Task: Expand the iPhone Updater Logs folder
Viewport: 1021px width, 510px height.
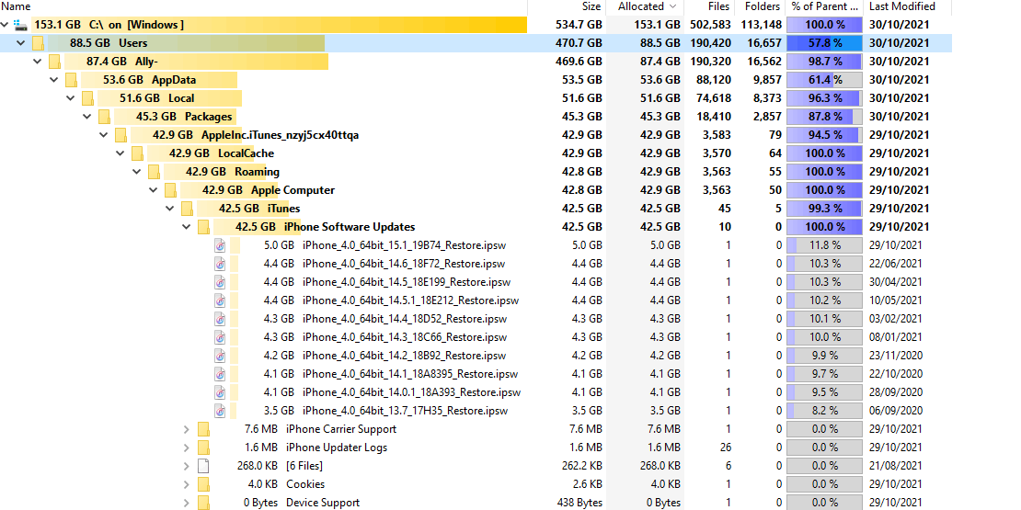Action: click(186, 448)
